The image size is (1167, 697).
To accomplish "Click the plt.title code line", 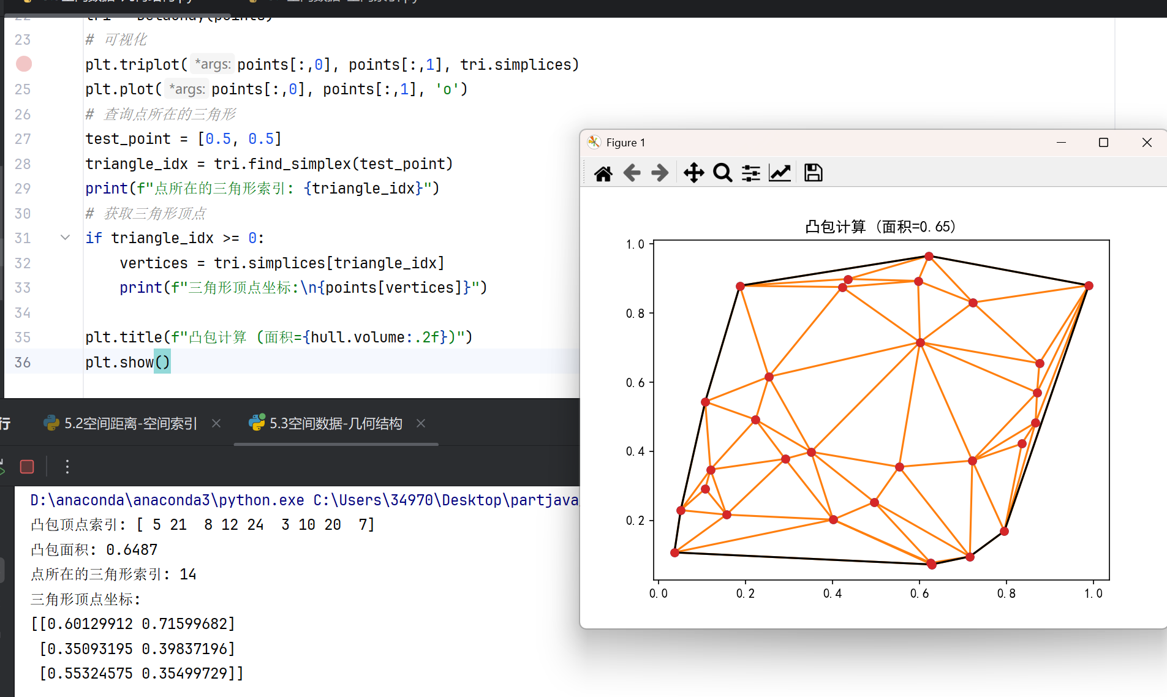I will (279, 337).
